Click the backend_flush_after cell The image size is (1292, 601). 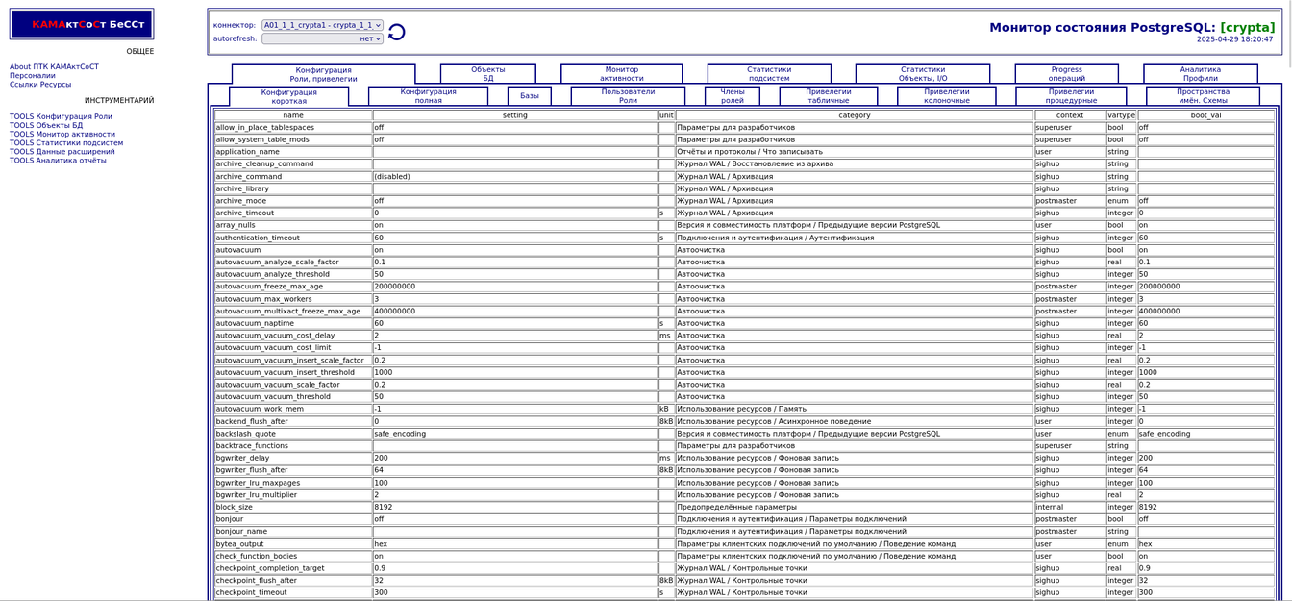(x=293, y=422)
